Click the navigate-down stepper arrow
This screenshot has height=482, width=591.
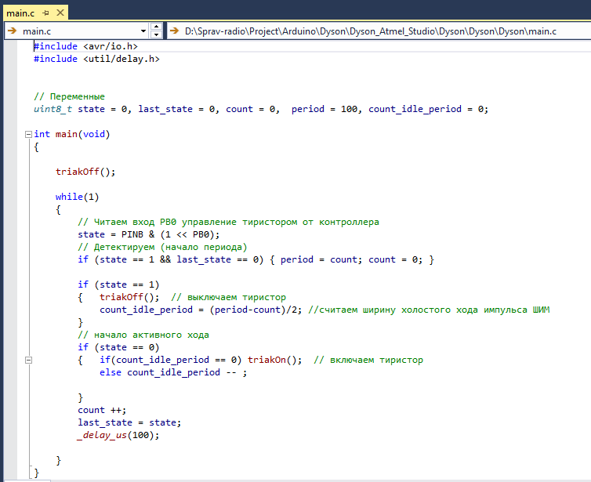[x=156, y=34]
